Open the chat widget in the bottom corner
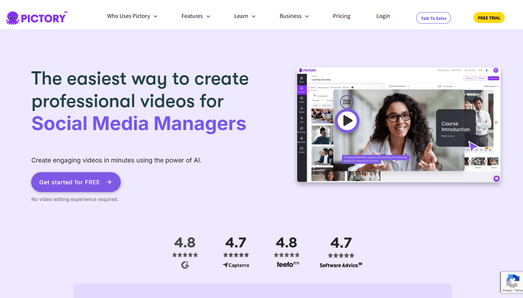Image resolution: width=523 pixels, height=298 pixels. coord(497,178)
